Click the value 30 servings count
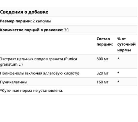Viewport: 138px width, 122px height. pos(66,30)
